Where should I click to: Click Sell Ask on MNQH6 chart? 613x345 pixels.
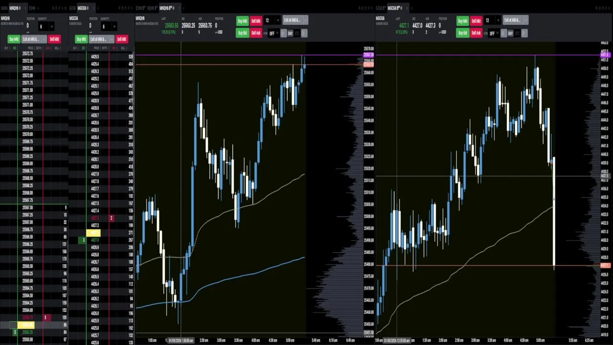(x=256, y=33)
